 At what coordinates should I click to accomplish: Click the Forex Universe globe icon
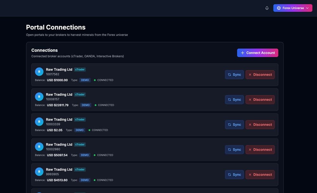[x=279, y=8]
